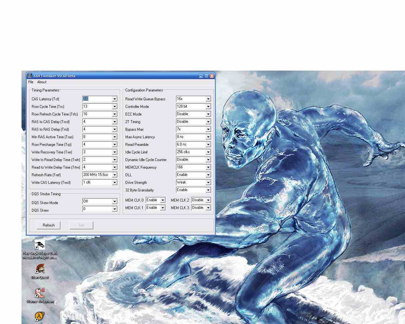Viewport: 405px width, 324px height.
Task: Expand the CAS Latency (Tcl) dropdown
Action: coord(115,99)
